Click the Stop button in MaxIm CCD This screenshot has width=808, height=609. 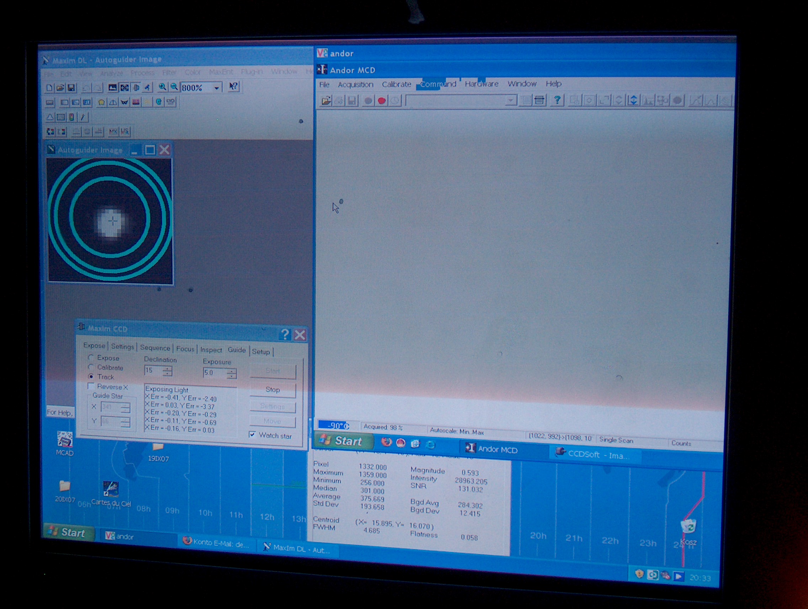(272, 390)
